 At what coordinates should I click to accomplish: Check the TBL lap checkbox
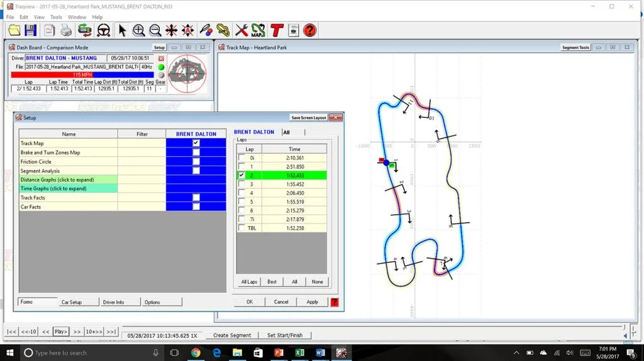241,228
